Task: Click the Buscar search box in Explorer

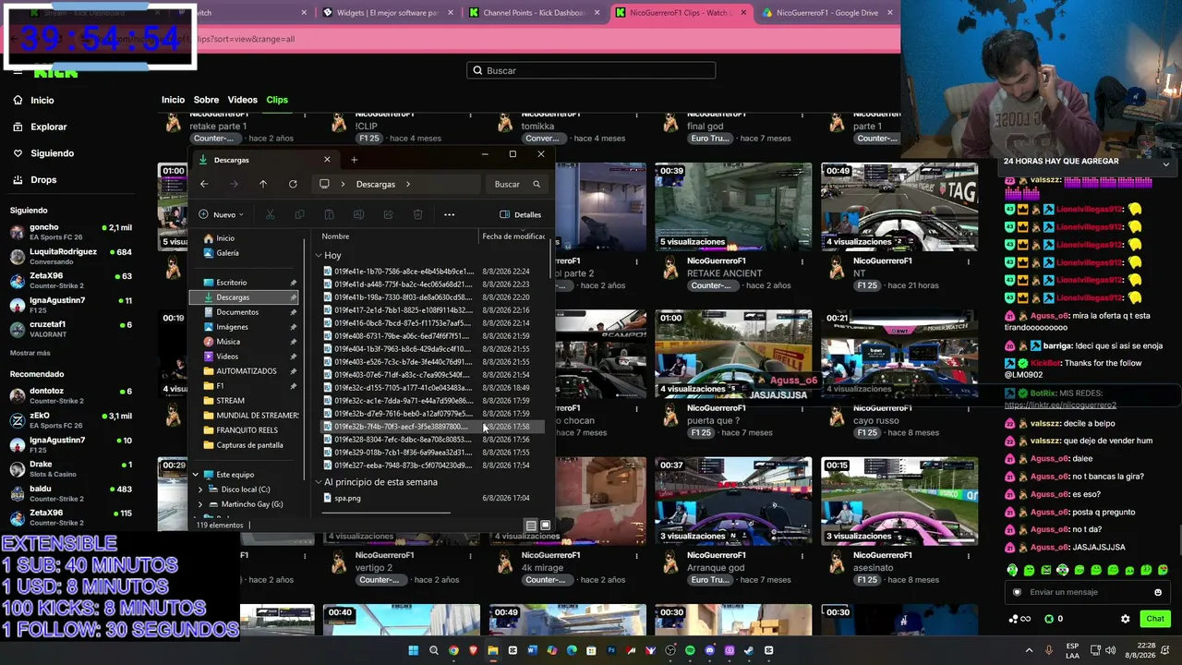Action: [518, 184]
